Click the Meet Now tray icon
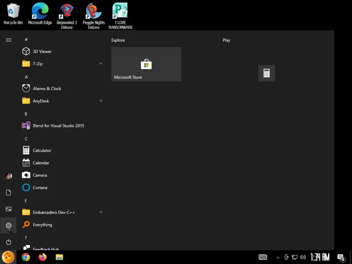 click(286, 257)
